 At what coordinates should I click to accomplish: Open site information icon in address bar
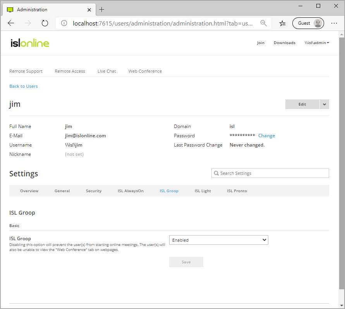64,23
